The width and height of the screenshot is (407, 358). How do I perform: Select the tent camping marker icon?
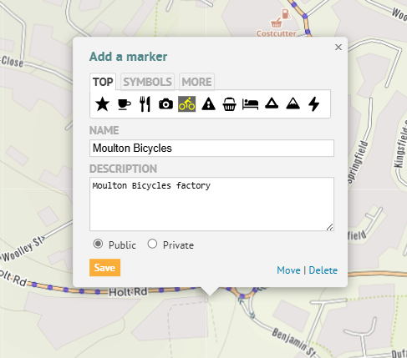click(x=272, y=103)
